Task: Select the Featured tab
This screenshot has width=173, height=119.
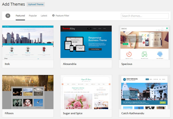Action: pos(20,16)
